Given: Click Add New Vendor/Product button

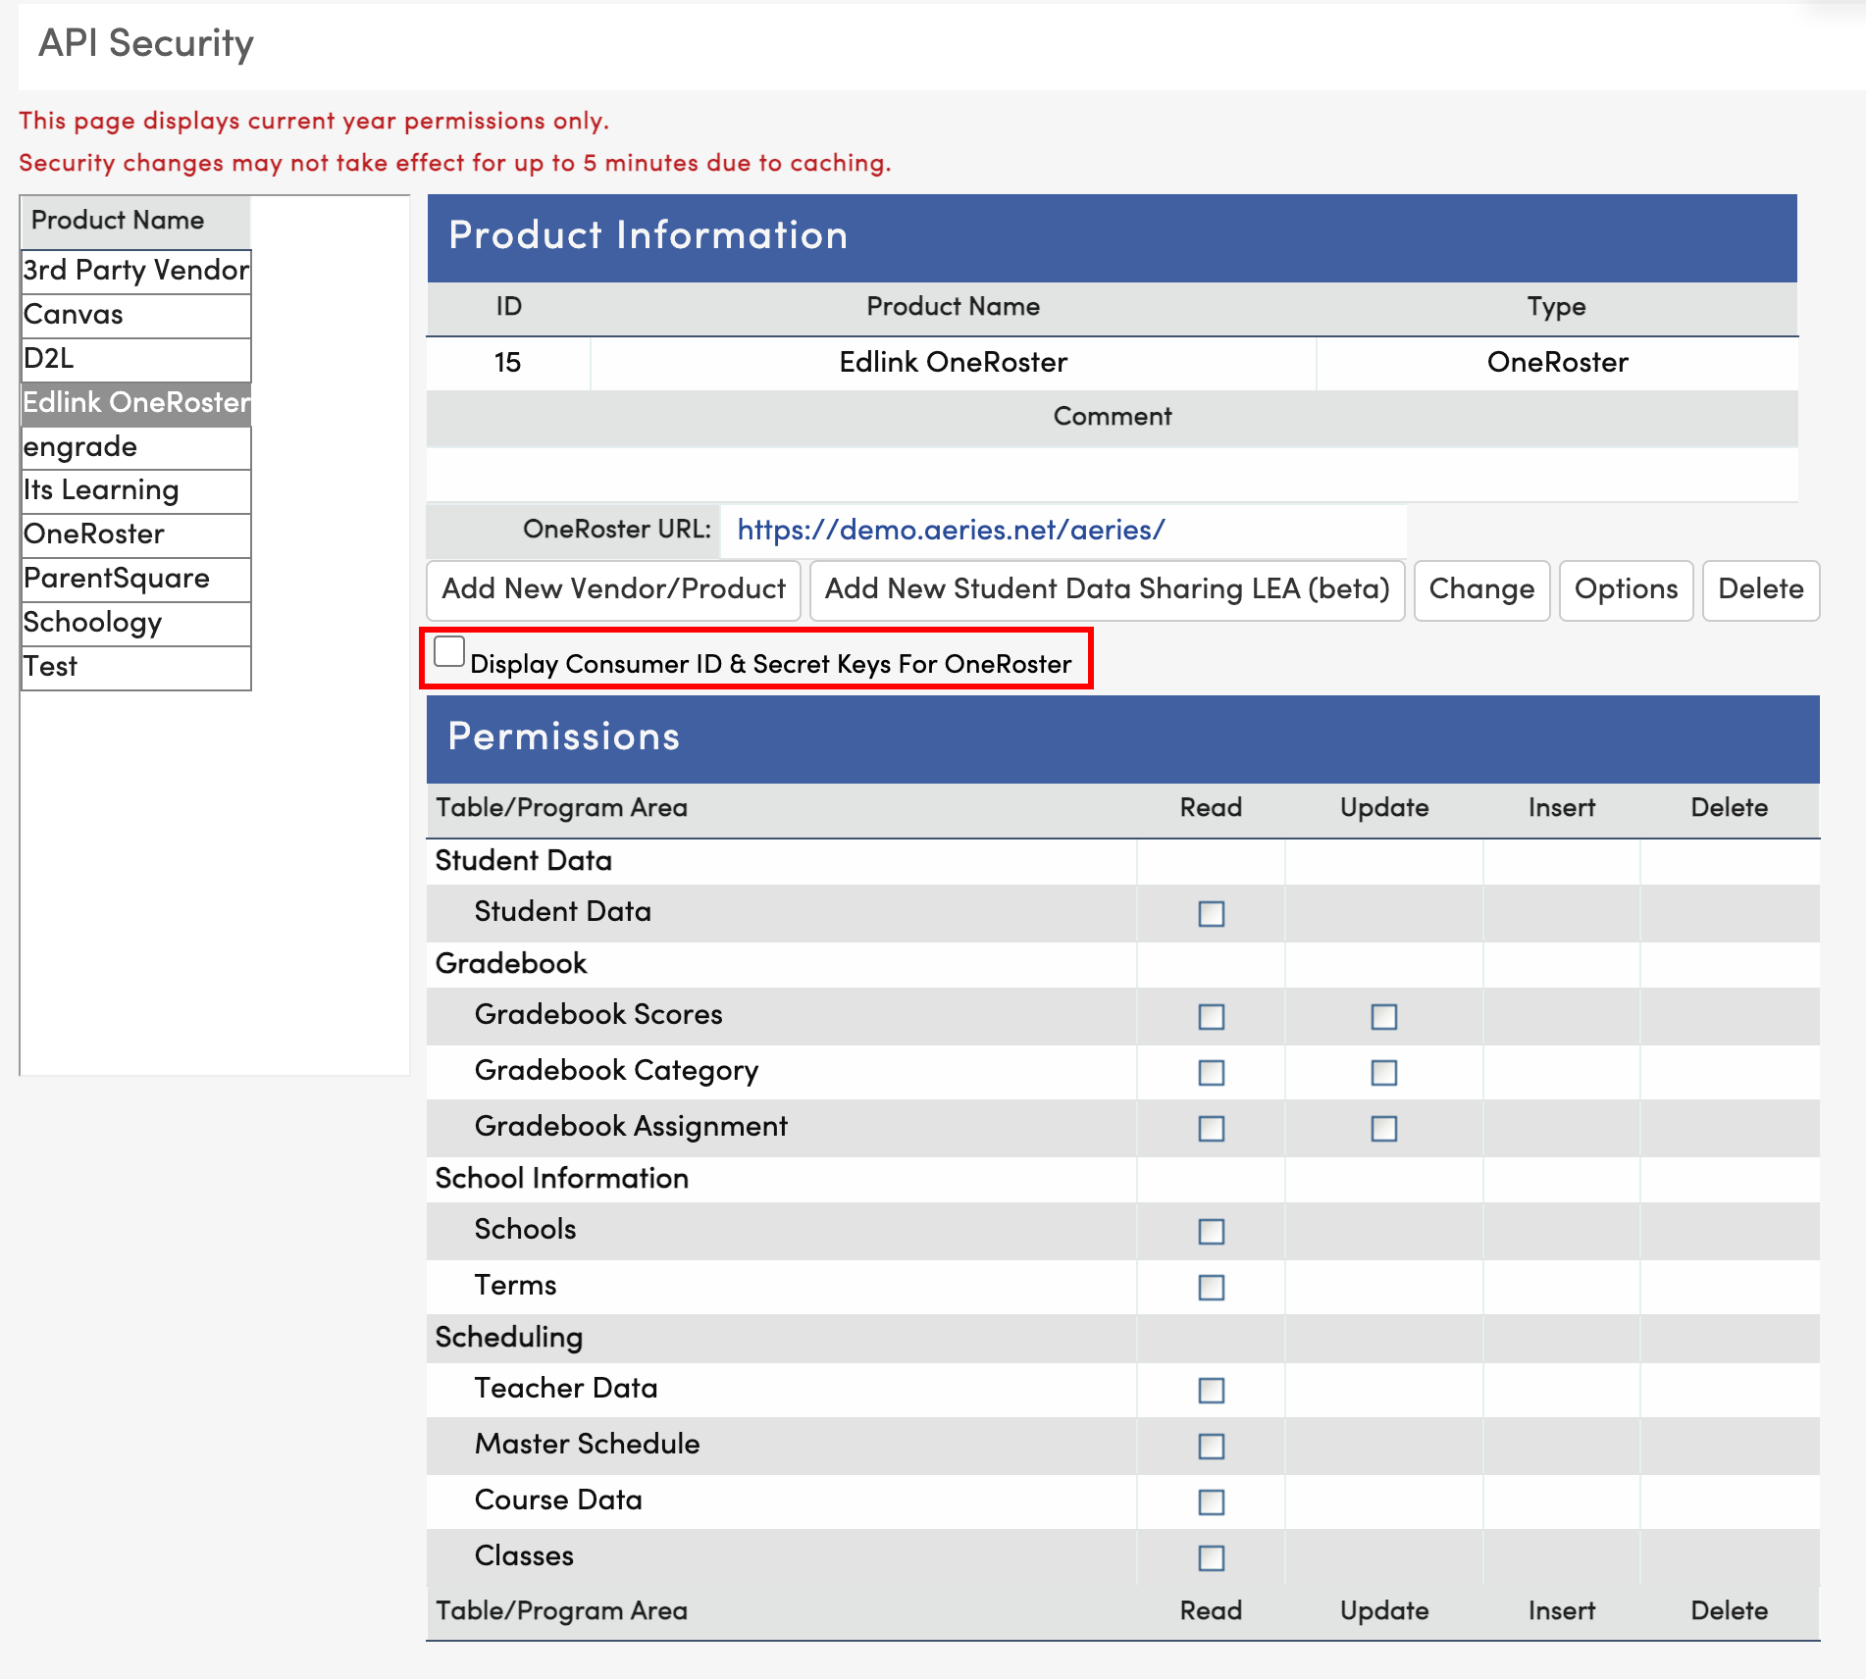Looking at the screenshot, I should (x=614, y=589).
